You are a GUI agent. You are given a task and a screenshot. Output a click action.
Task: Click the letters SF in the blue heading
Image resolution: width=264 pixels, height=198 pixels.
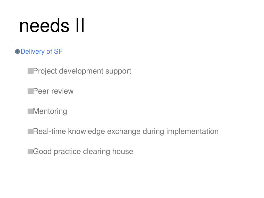point(58,52)
